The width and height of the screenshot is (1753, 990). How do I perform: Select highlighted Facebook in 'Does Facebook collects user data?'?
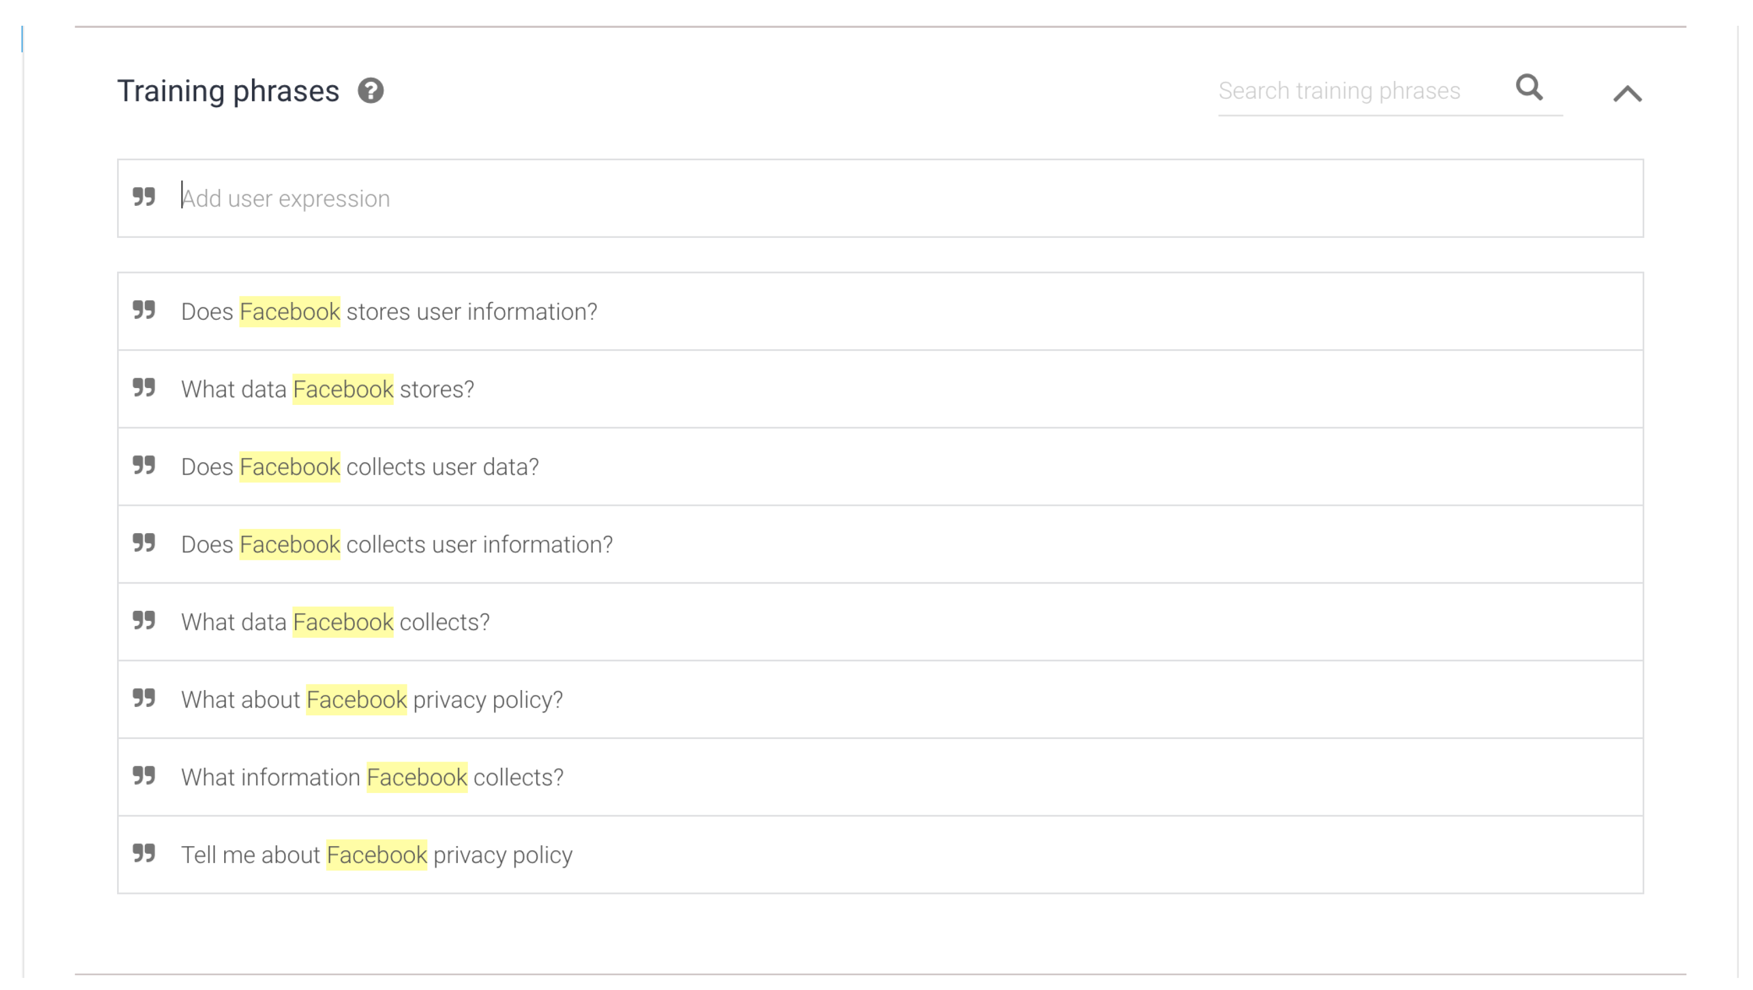tap(289, 467)
